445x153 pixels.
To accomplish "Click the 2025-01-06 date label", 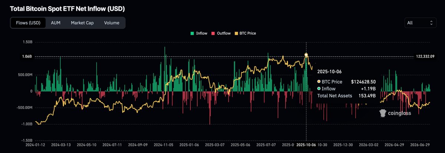I will pos(190,145).
